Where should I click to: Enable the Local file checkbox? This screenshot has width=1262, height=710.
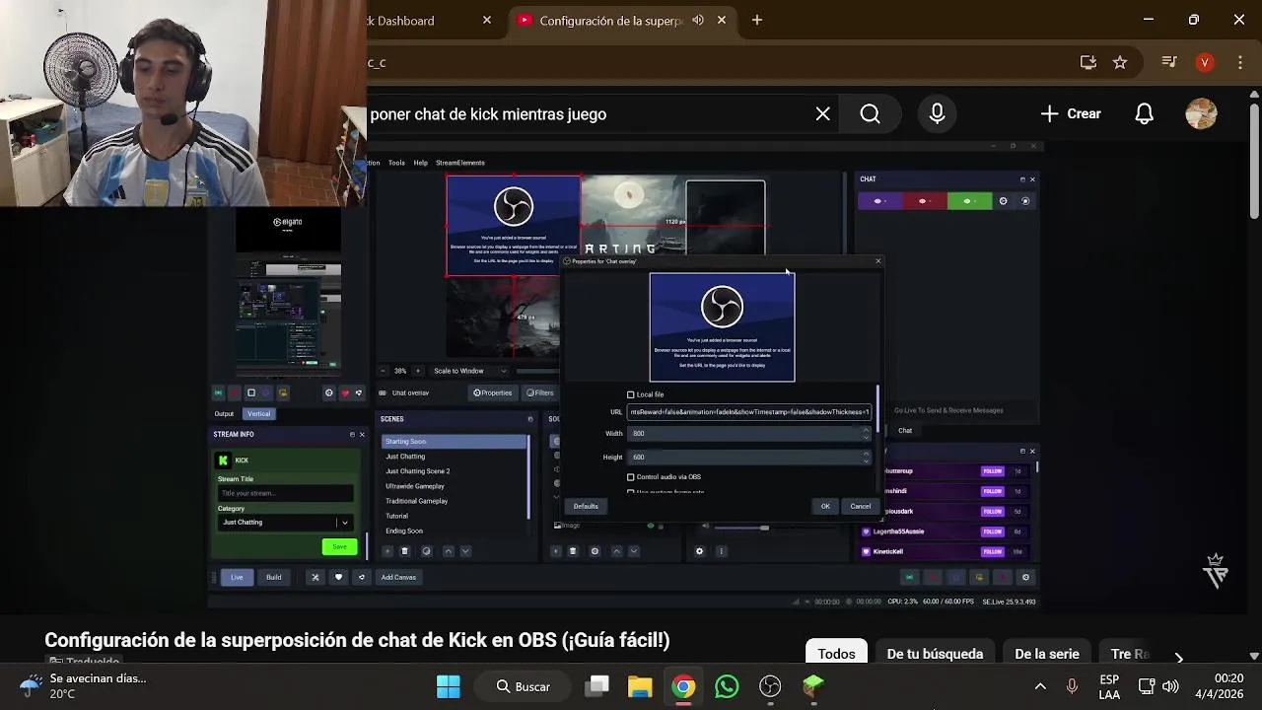click(631, 394)
